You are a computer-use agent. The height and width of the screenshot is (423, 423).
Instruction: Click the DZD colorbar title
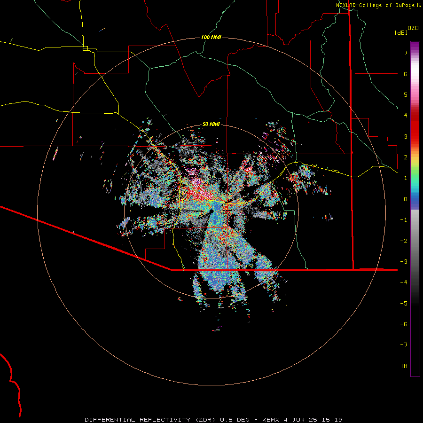click(x=413, y=28)
